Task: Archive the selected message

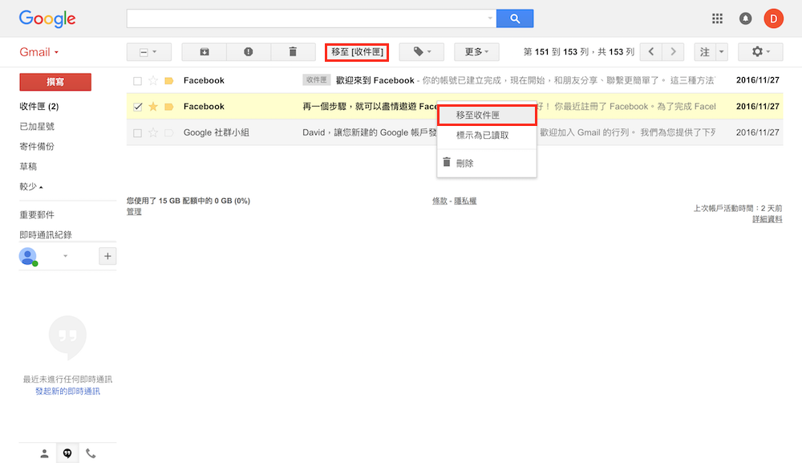Action: point(204,51)
